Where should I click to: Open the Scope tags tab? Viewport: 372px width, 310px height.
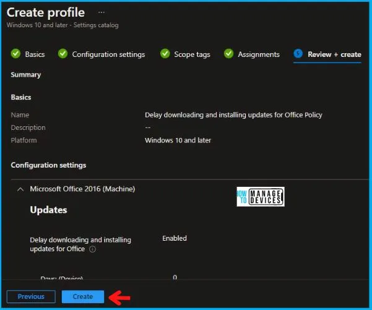pos(192,54)
